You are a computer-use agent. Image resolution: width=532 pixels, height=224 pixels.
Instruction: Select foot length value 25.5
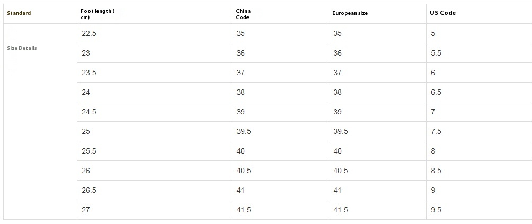click(x=89, y=151)
